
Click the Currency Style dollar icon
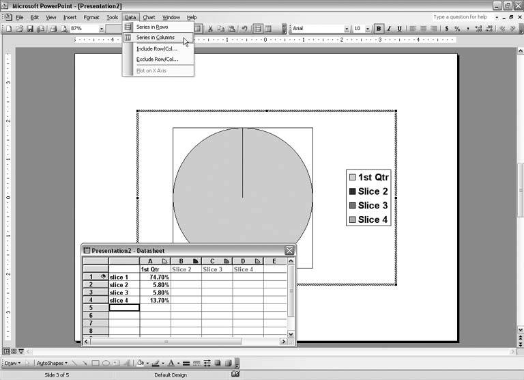[x=447, y=29]
